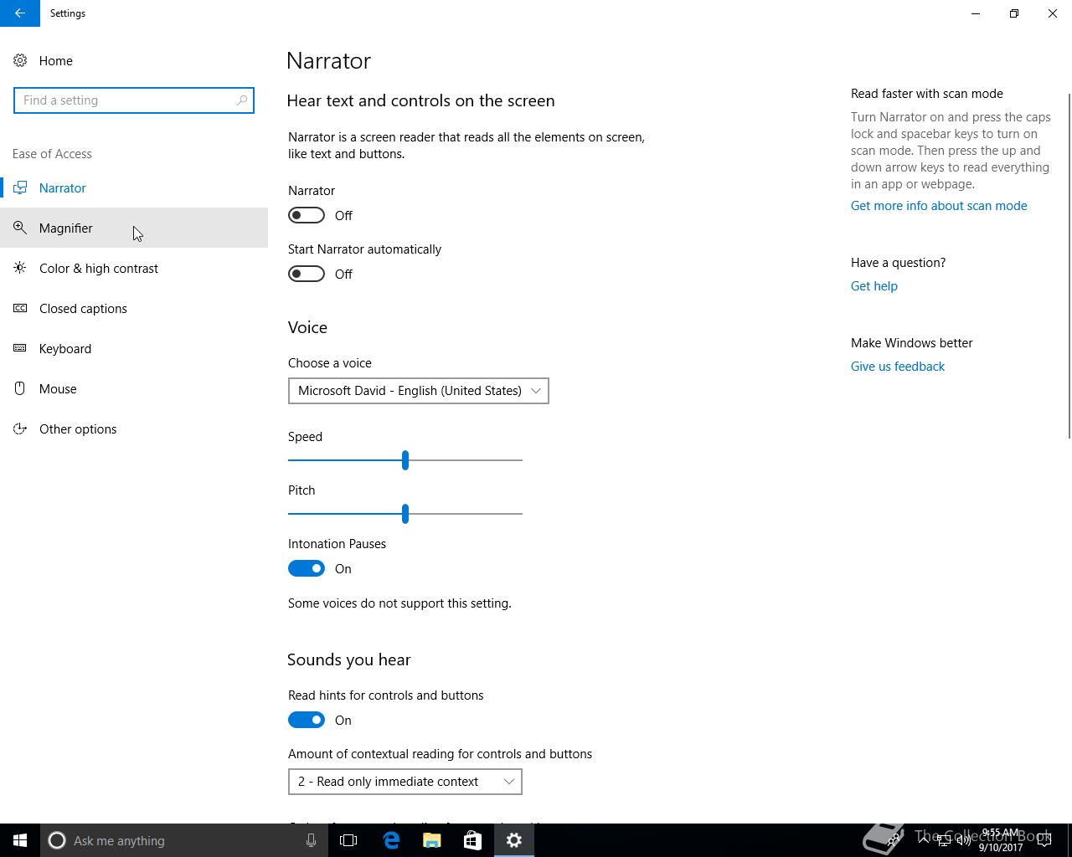Click the network icon in the tray
This screenshot has height=857, width=1072.
tap(944, 840)
